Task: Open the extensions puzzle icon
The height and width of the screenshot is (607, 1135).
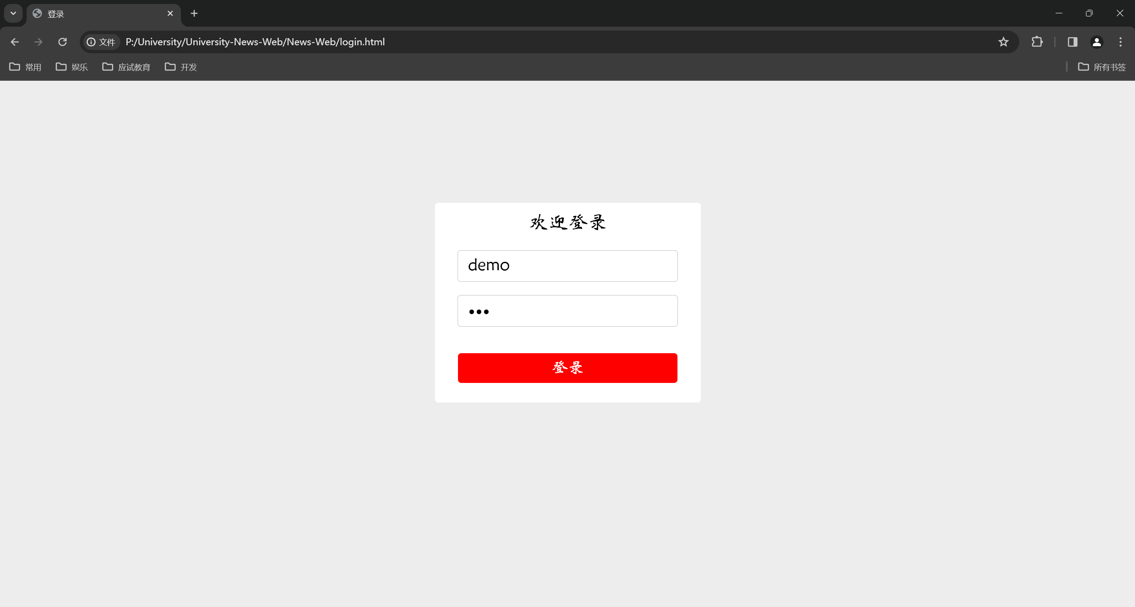Action: pyautogui.click(x=1037, y=42)
